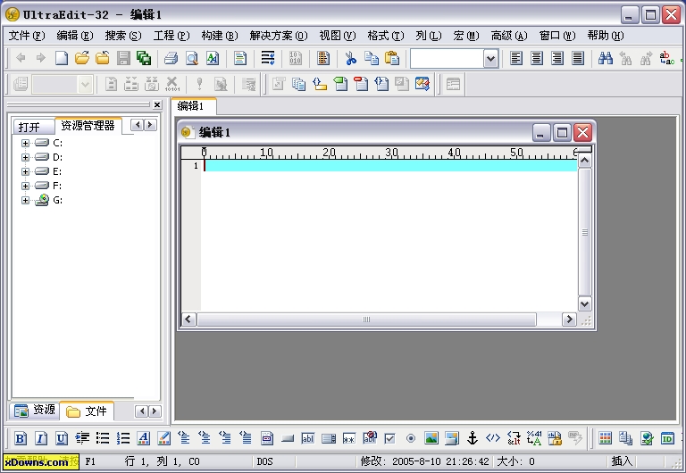Click the font style A icon

[144, 438]
